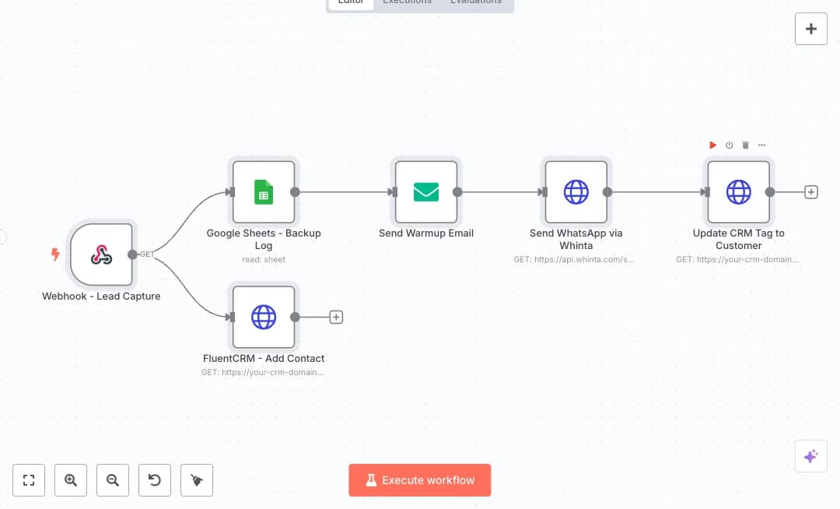
Task: Click the fit-to-view icon in canvas controls
Action: coord(29,480)
